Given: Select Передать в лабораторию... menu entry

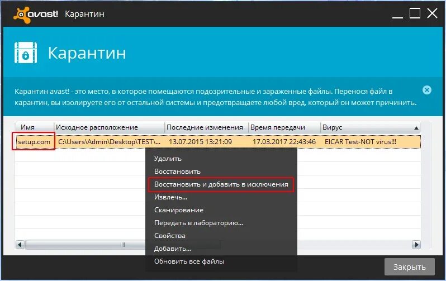Looking at the screenshot, I should tap(198, 223).
